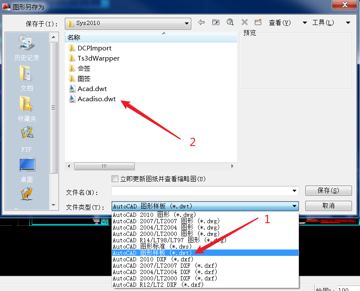Choose AutoCAD 2010 DXF (*.dxf) file type
This screenshot has width=360, height=291.
point(152,259)
